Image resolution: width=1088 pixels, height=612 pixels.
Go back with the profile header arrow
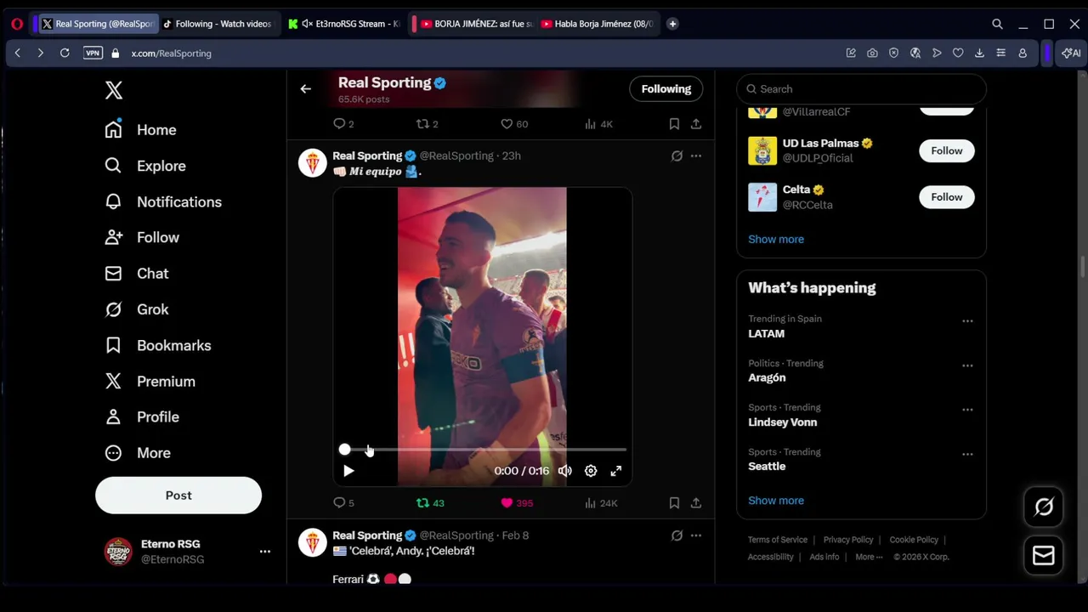(306, 88)
